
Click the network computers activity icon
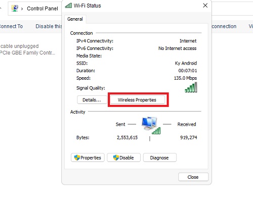pos(151,126)
